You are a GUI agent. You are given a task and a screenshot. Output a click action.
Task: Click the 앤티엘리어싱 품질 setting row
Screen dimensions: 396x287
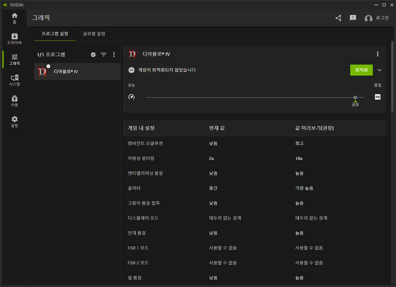[254, 173]
